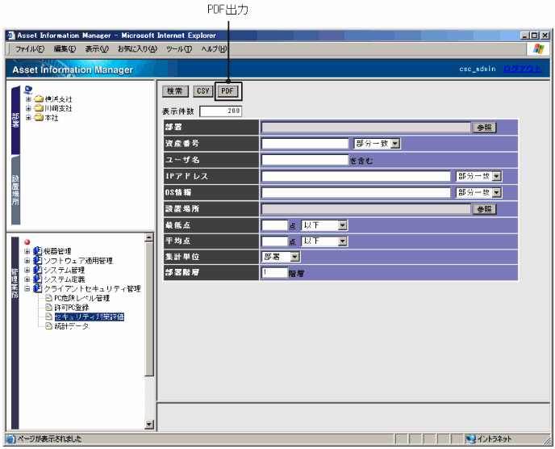Open the お気に入り menu

point(137,49)
